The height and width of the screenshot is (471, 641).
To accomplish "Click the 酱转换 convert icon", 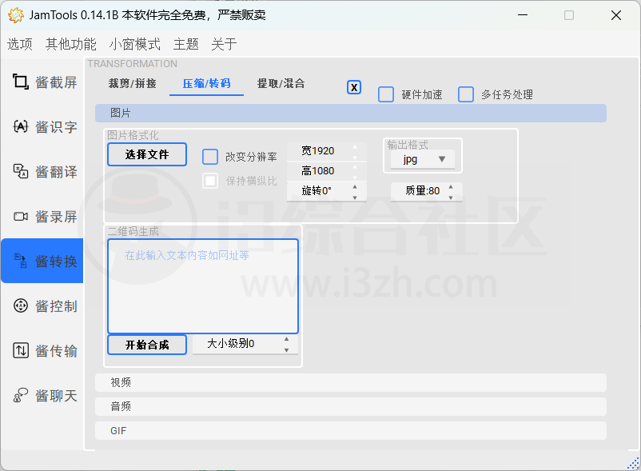I will point(21,261).
